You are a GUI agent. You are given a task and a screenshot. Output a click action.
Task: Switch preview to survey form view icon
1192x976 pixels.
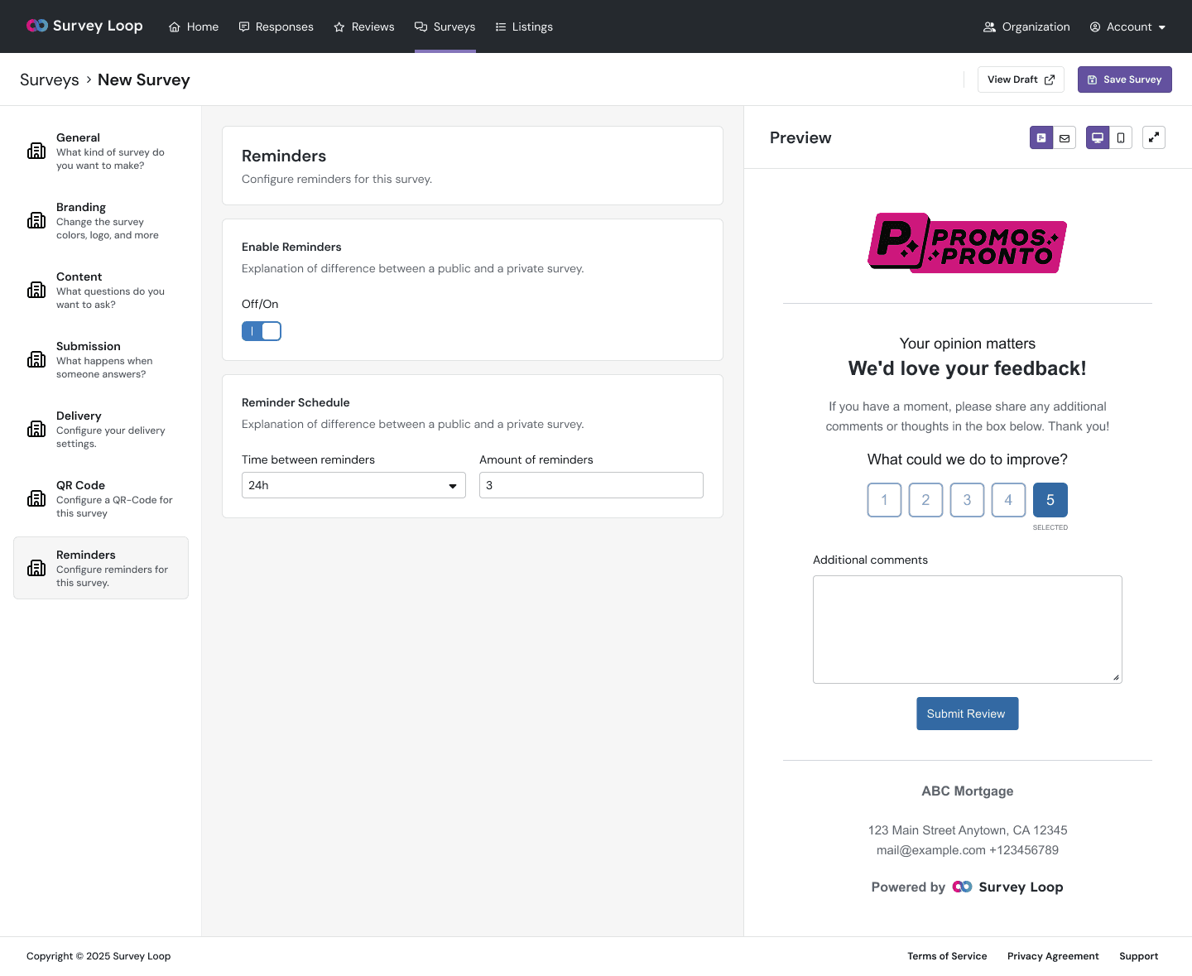(1041, 137)
